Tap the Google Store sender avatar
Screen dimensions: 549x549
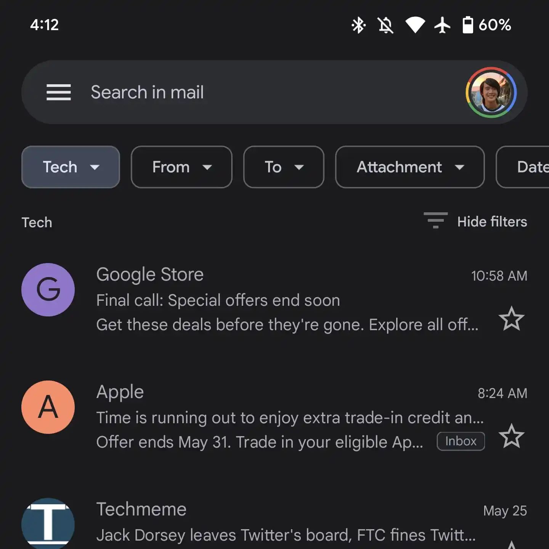(48, 290)
